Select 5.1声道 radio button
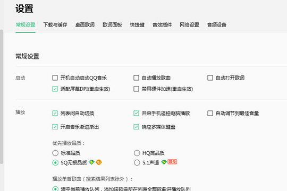The image size is (287, 191). tap(137, 163)
